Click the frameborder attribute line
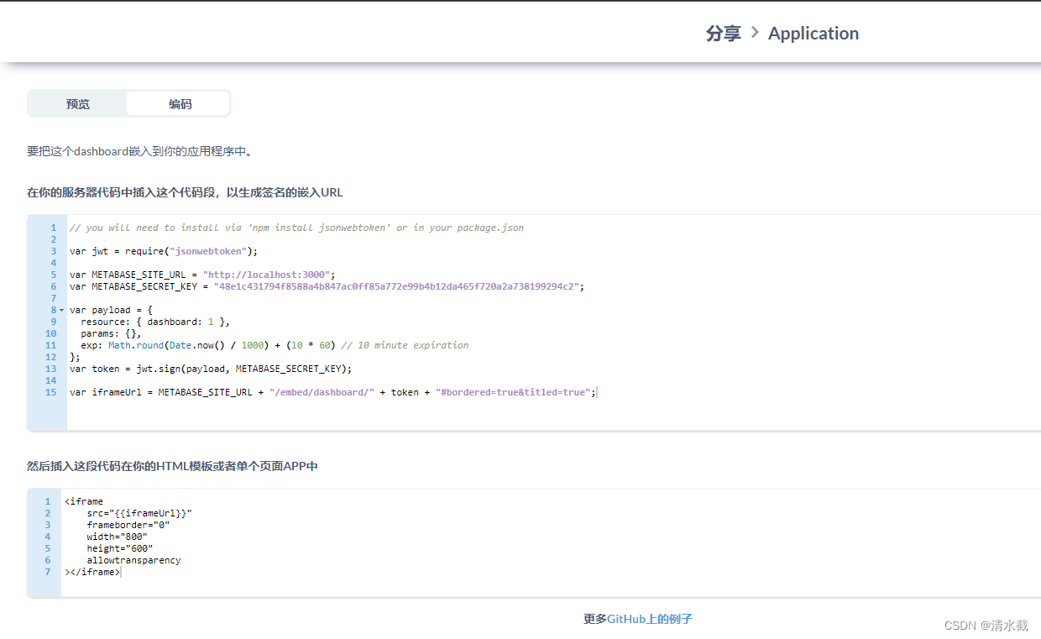The width and height of the screenshot is (1041, 639). pyautogui.click(x=128, y=525)
